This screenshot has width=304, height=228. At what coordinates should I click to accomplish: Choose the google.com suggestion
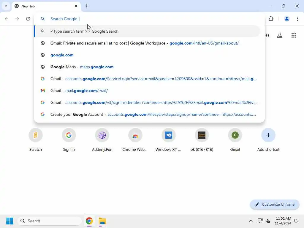pyautogui.click(x=147, y=55)
